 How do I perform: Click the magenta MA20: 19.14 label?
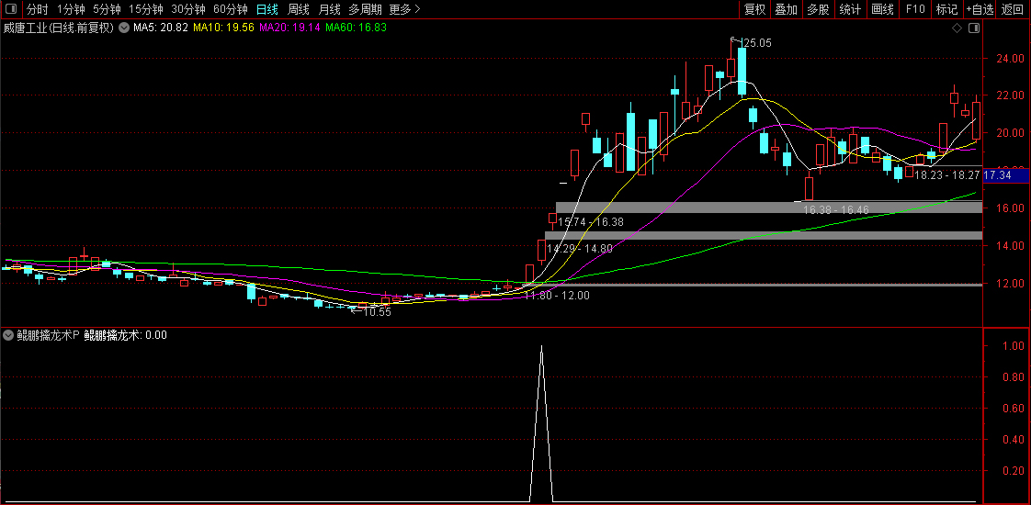coord(290,28)
